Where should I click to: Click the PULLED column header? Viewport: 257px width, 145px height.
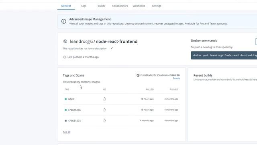pyautogui.click(x=150, y=89)
